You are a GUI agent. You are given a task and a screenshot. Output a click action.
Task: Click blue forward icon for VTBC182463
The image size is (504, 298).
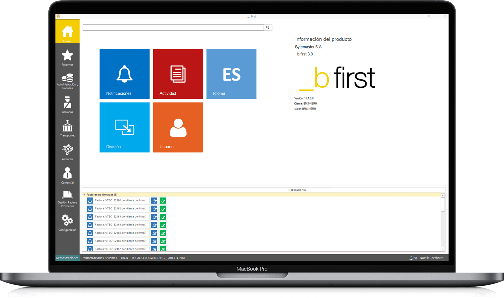154,217
